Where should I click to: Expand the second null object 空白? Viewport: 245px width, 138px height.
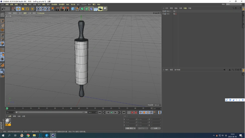point(163,14)
